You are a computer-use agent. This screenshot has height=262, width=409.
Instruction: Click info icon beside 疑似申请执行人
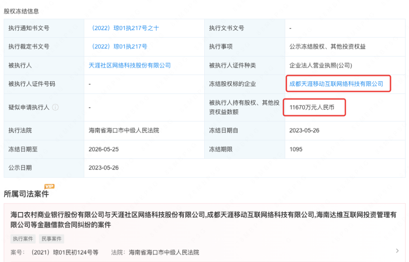click(55, 107)
